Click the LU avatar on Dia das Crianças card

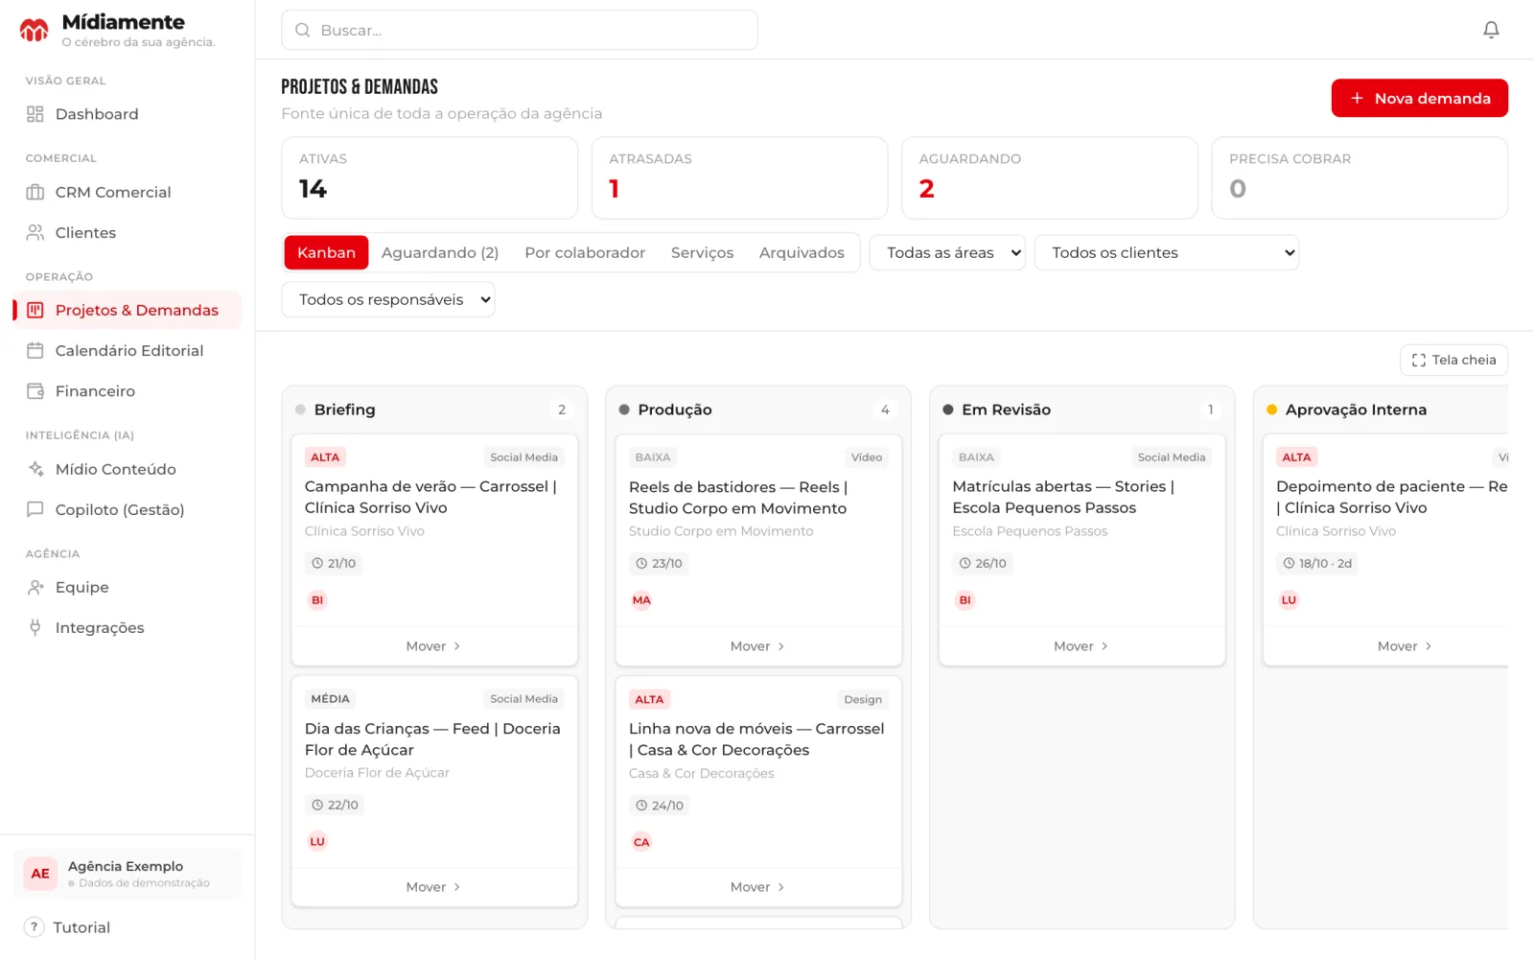coord(317,841)
